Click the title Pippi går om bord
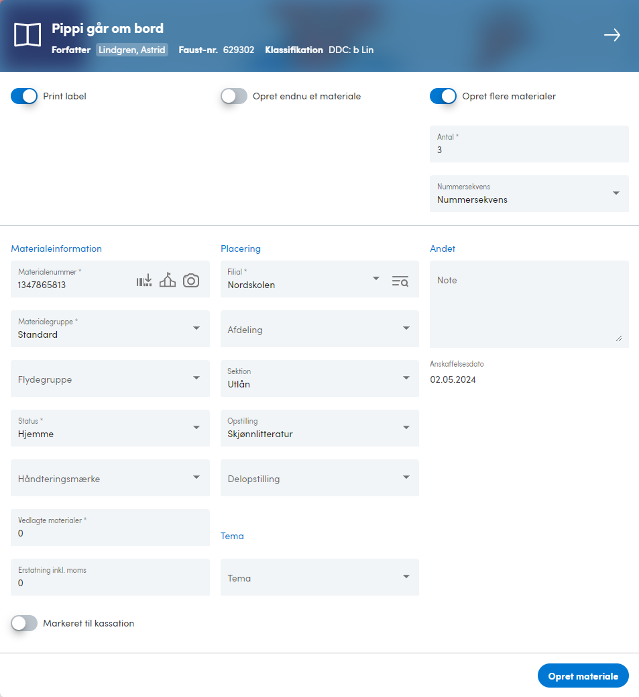 (107, 28)
